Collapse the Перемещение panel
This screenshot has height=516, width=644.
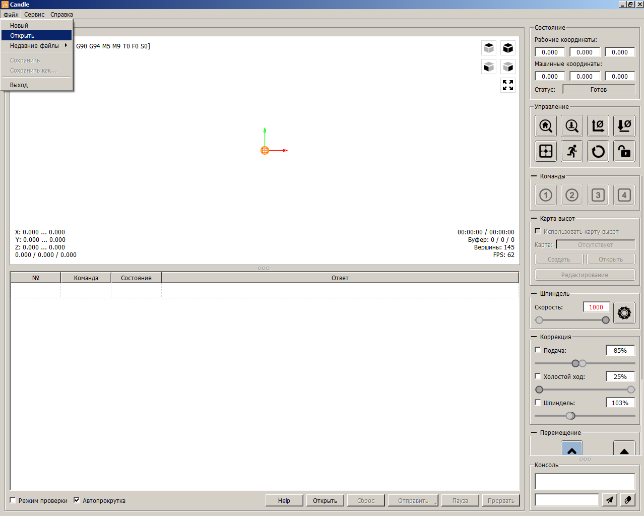(x=534, y=433)
